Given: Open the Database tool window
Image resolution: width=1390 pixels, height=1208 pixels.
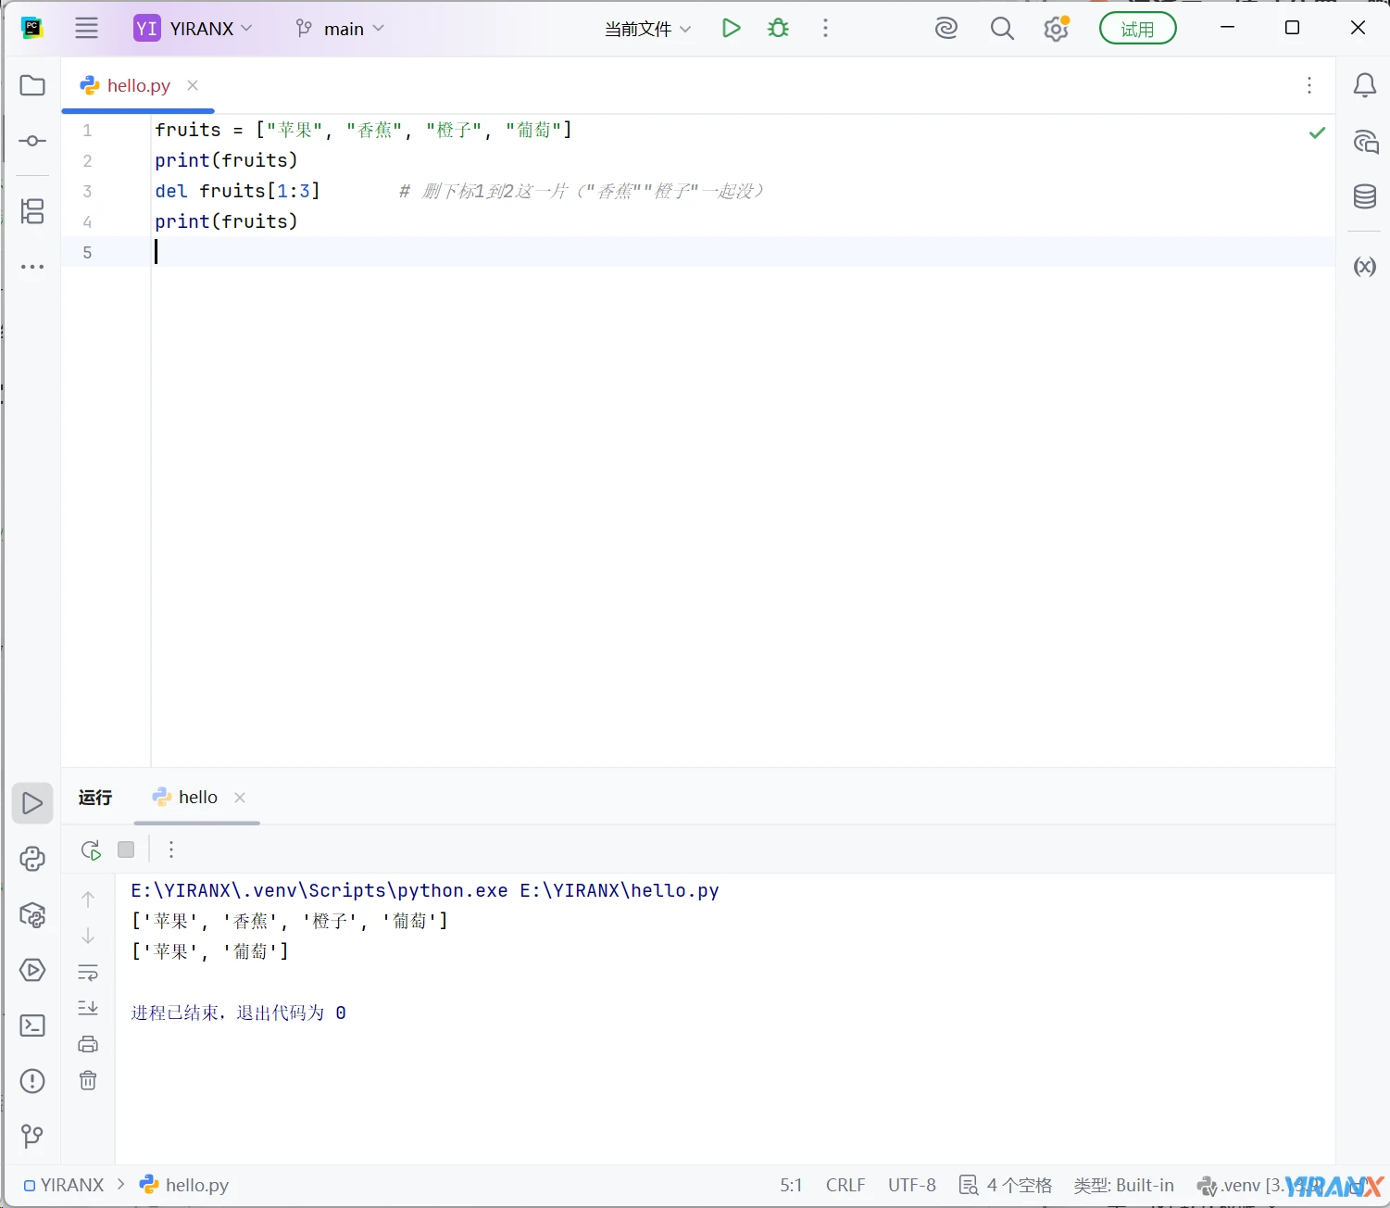Looking at the screenshot, I should [x=1364, y=196].
